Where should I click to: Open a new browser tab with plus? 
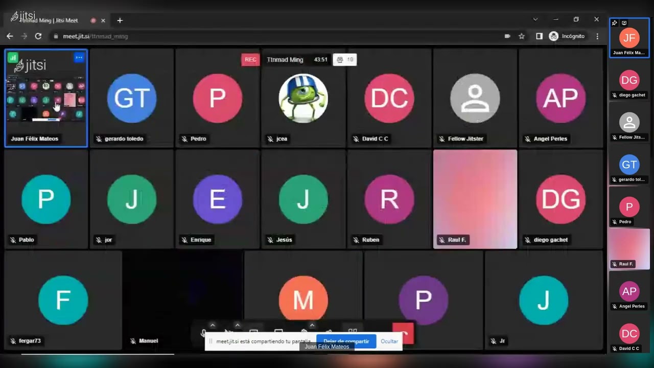click(120, 20)
